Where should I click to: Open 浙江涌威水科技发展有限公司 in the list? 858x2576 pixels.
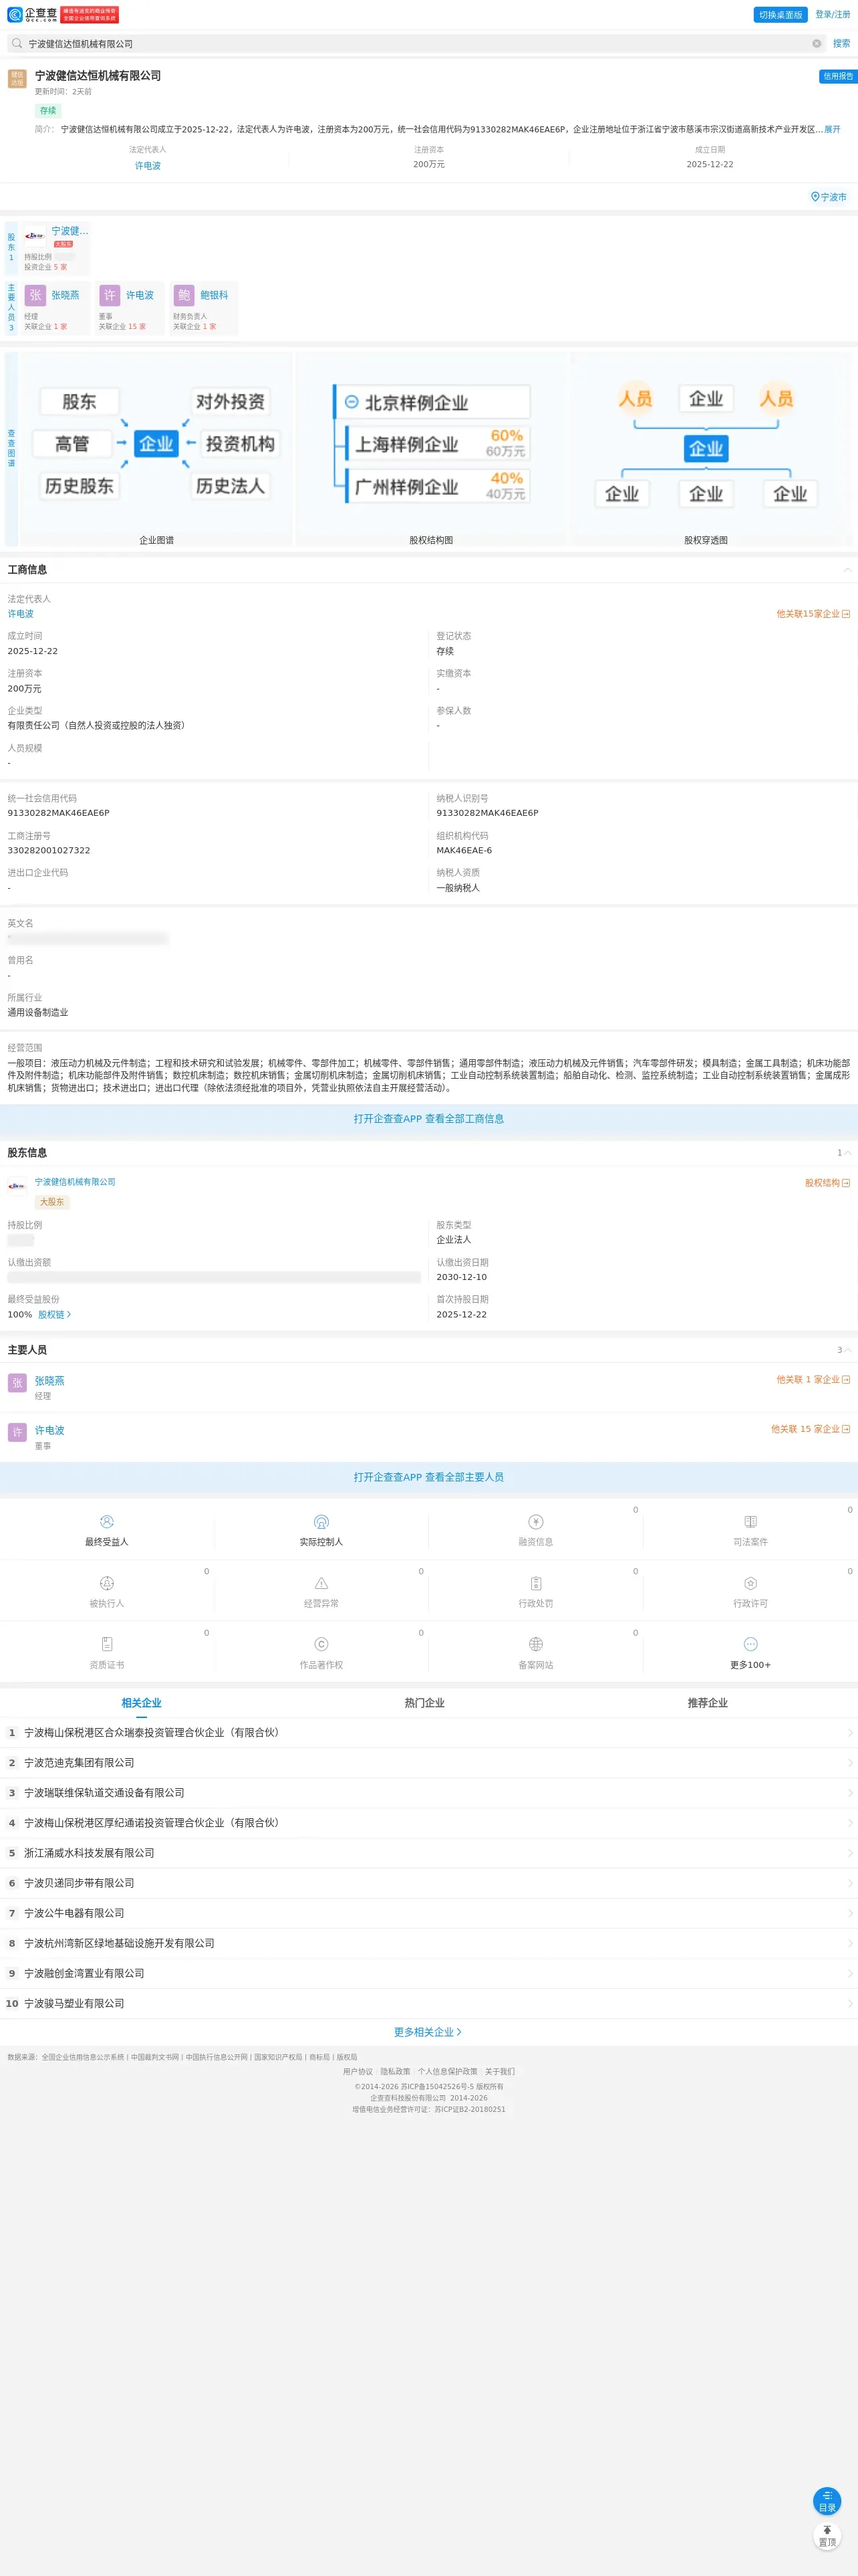[x=428, y=1853]
